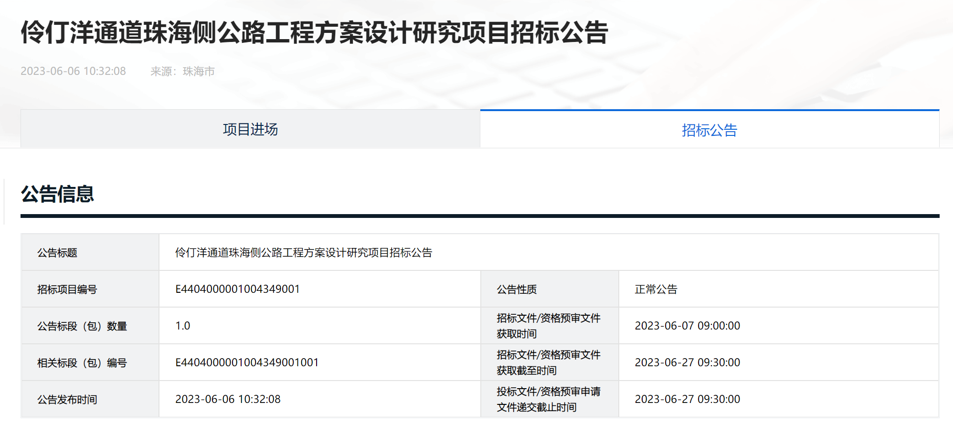The height and width of the screenshot is (443, 953).
Task: Click project number E4404000001004349001
Action: point(237,289)
